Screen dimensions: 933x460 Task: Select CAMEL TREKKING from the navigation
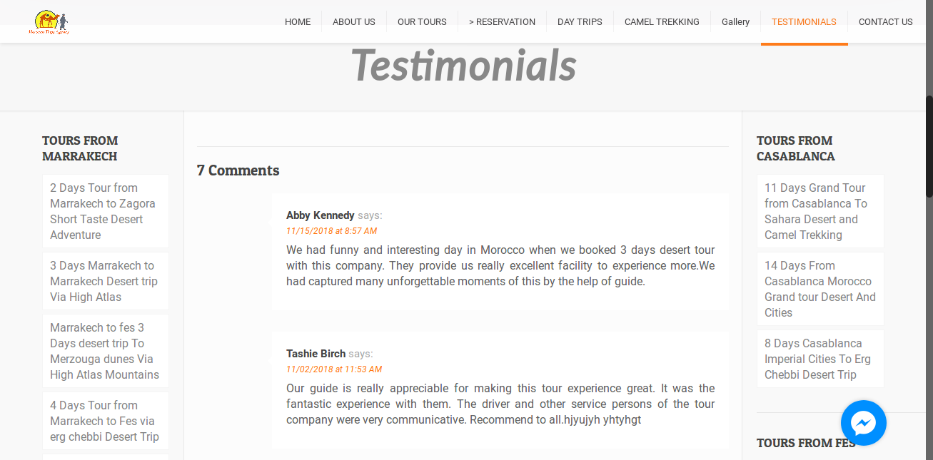pyautogui.click(x=662, y=21)
